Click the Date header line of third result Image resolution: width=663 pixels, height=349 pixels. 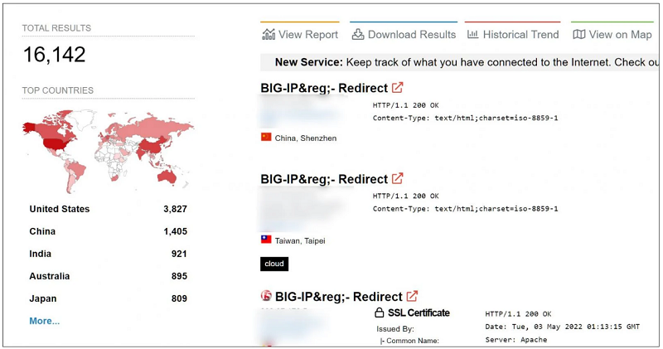[x=563, y=327]
